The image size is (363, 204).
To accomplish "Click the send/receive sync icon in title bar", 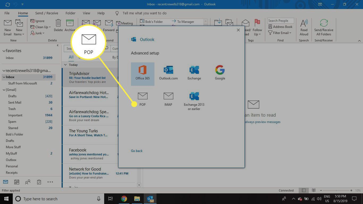I will (x=7, y=5).
